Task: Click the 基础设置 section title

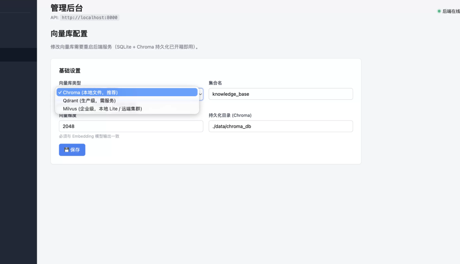Action: [70, 71]
